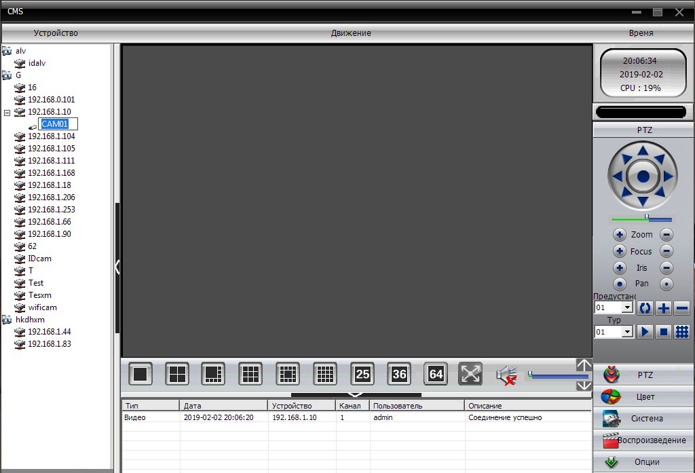695x473 pixels.
Task: Select the 25-channel view layout
Action: click(x=362, y=374)
